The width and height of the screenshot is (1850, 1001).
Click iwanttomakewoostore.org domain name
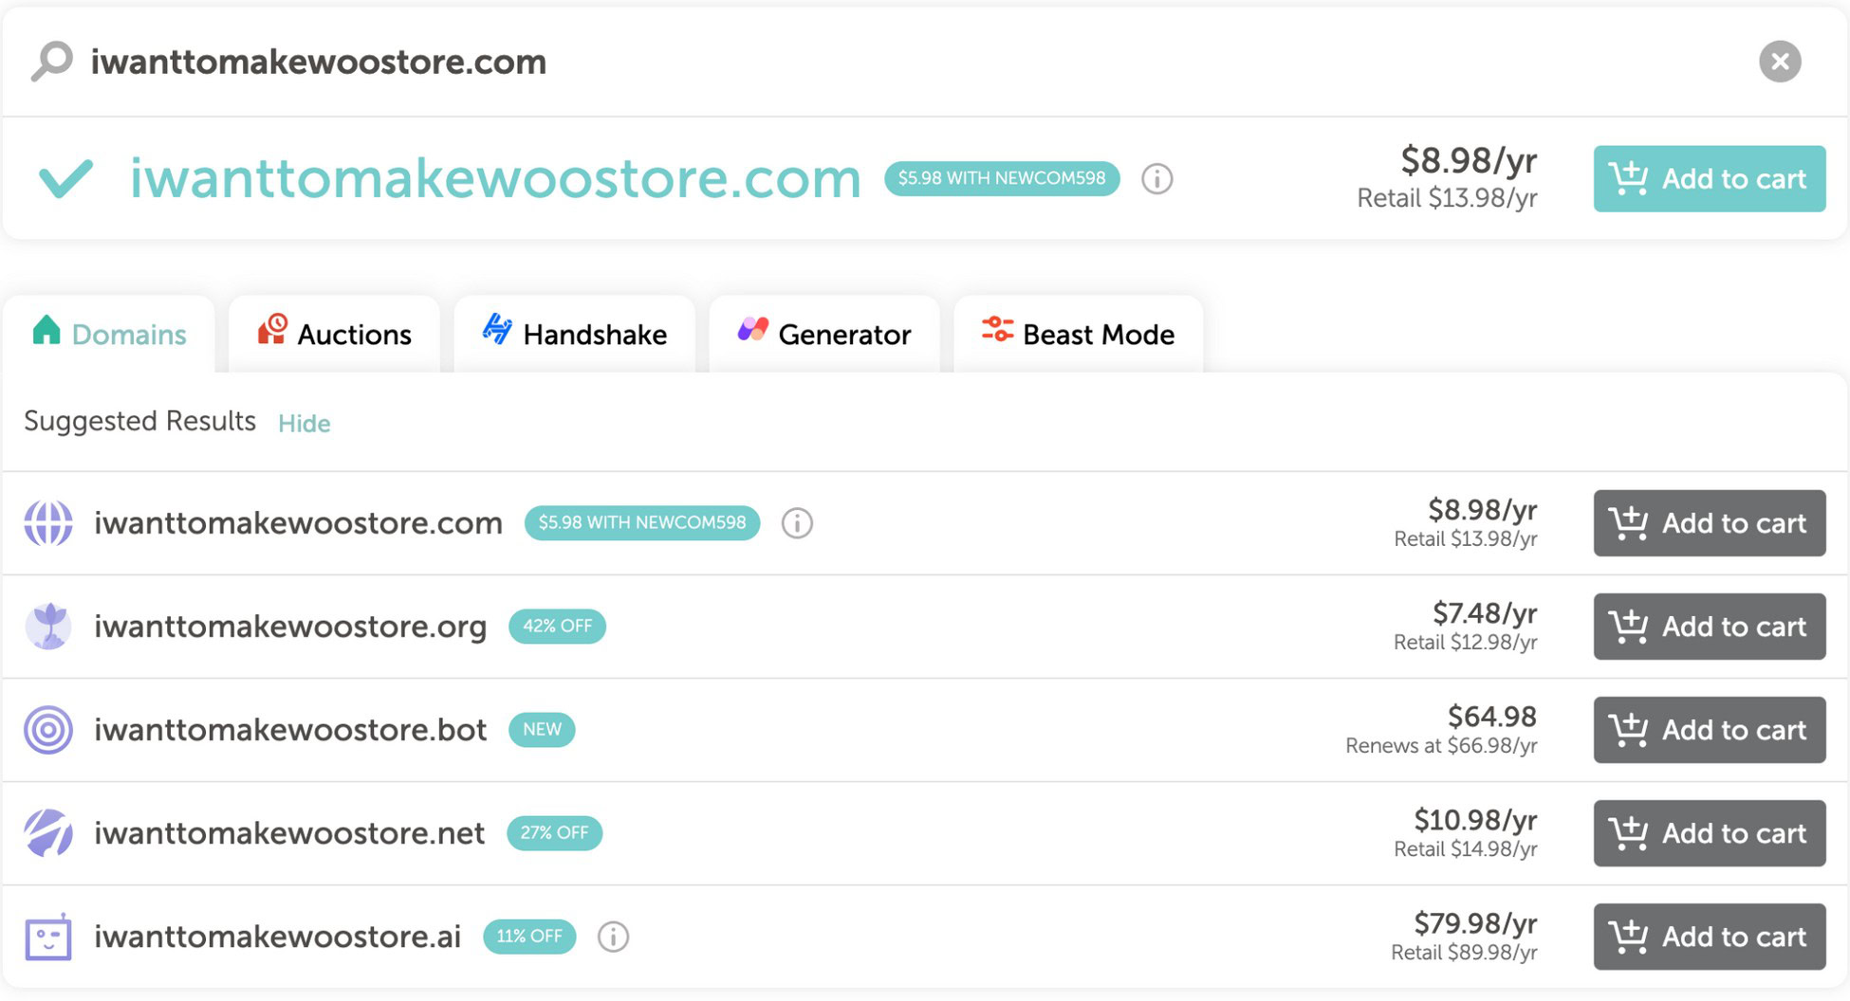point(290,627)
